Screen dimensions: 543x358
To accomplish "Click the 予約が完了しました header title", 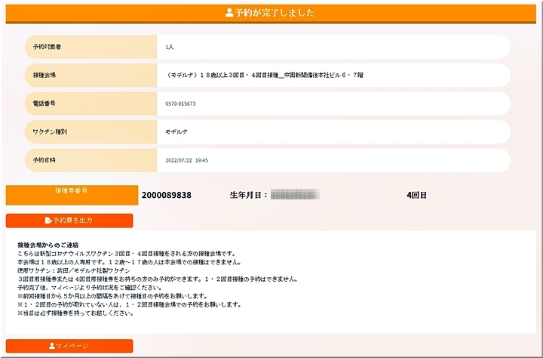I will tap(275, 13).
